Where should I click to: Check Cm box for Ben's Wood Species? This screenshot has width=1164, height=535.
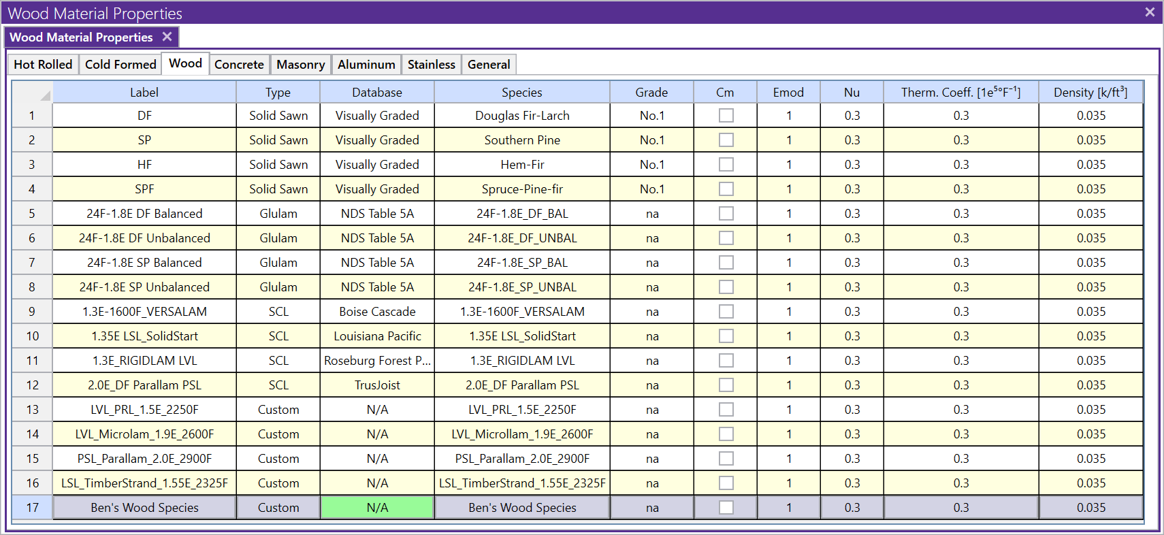point(726,508)
